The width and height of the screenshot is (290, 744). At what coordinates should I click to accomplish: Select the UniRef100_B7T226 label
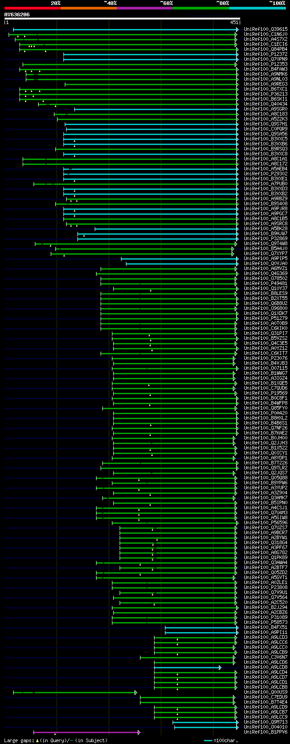pyautogui.click(x=266, y=463)
